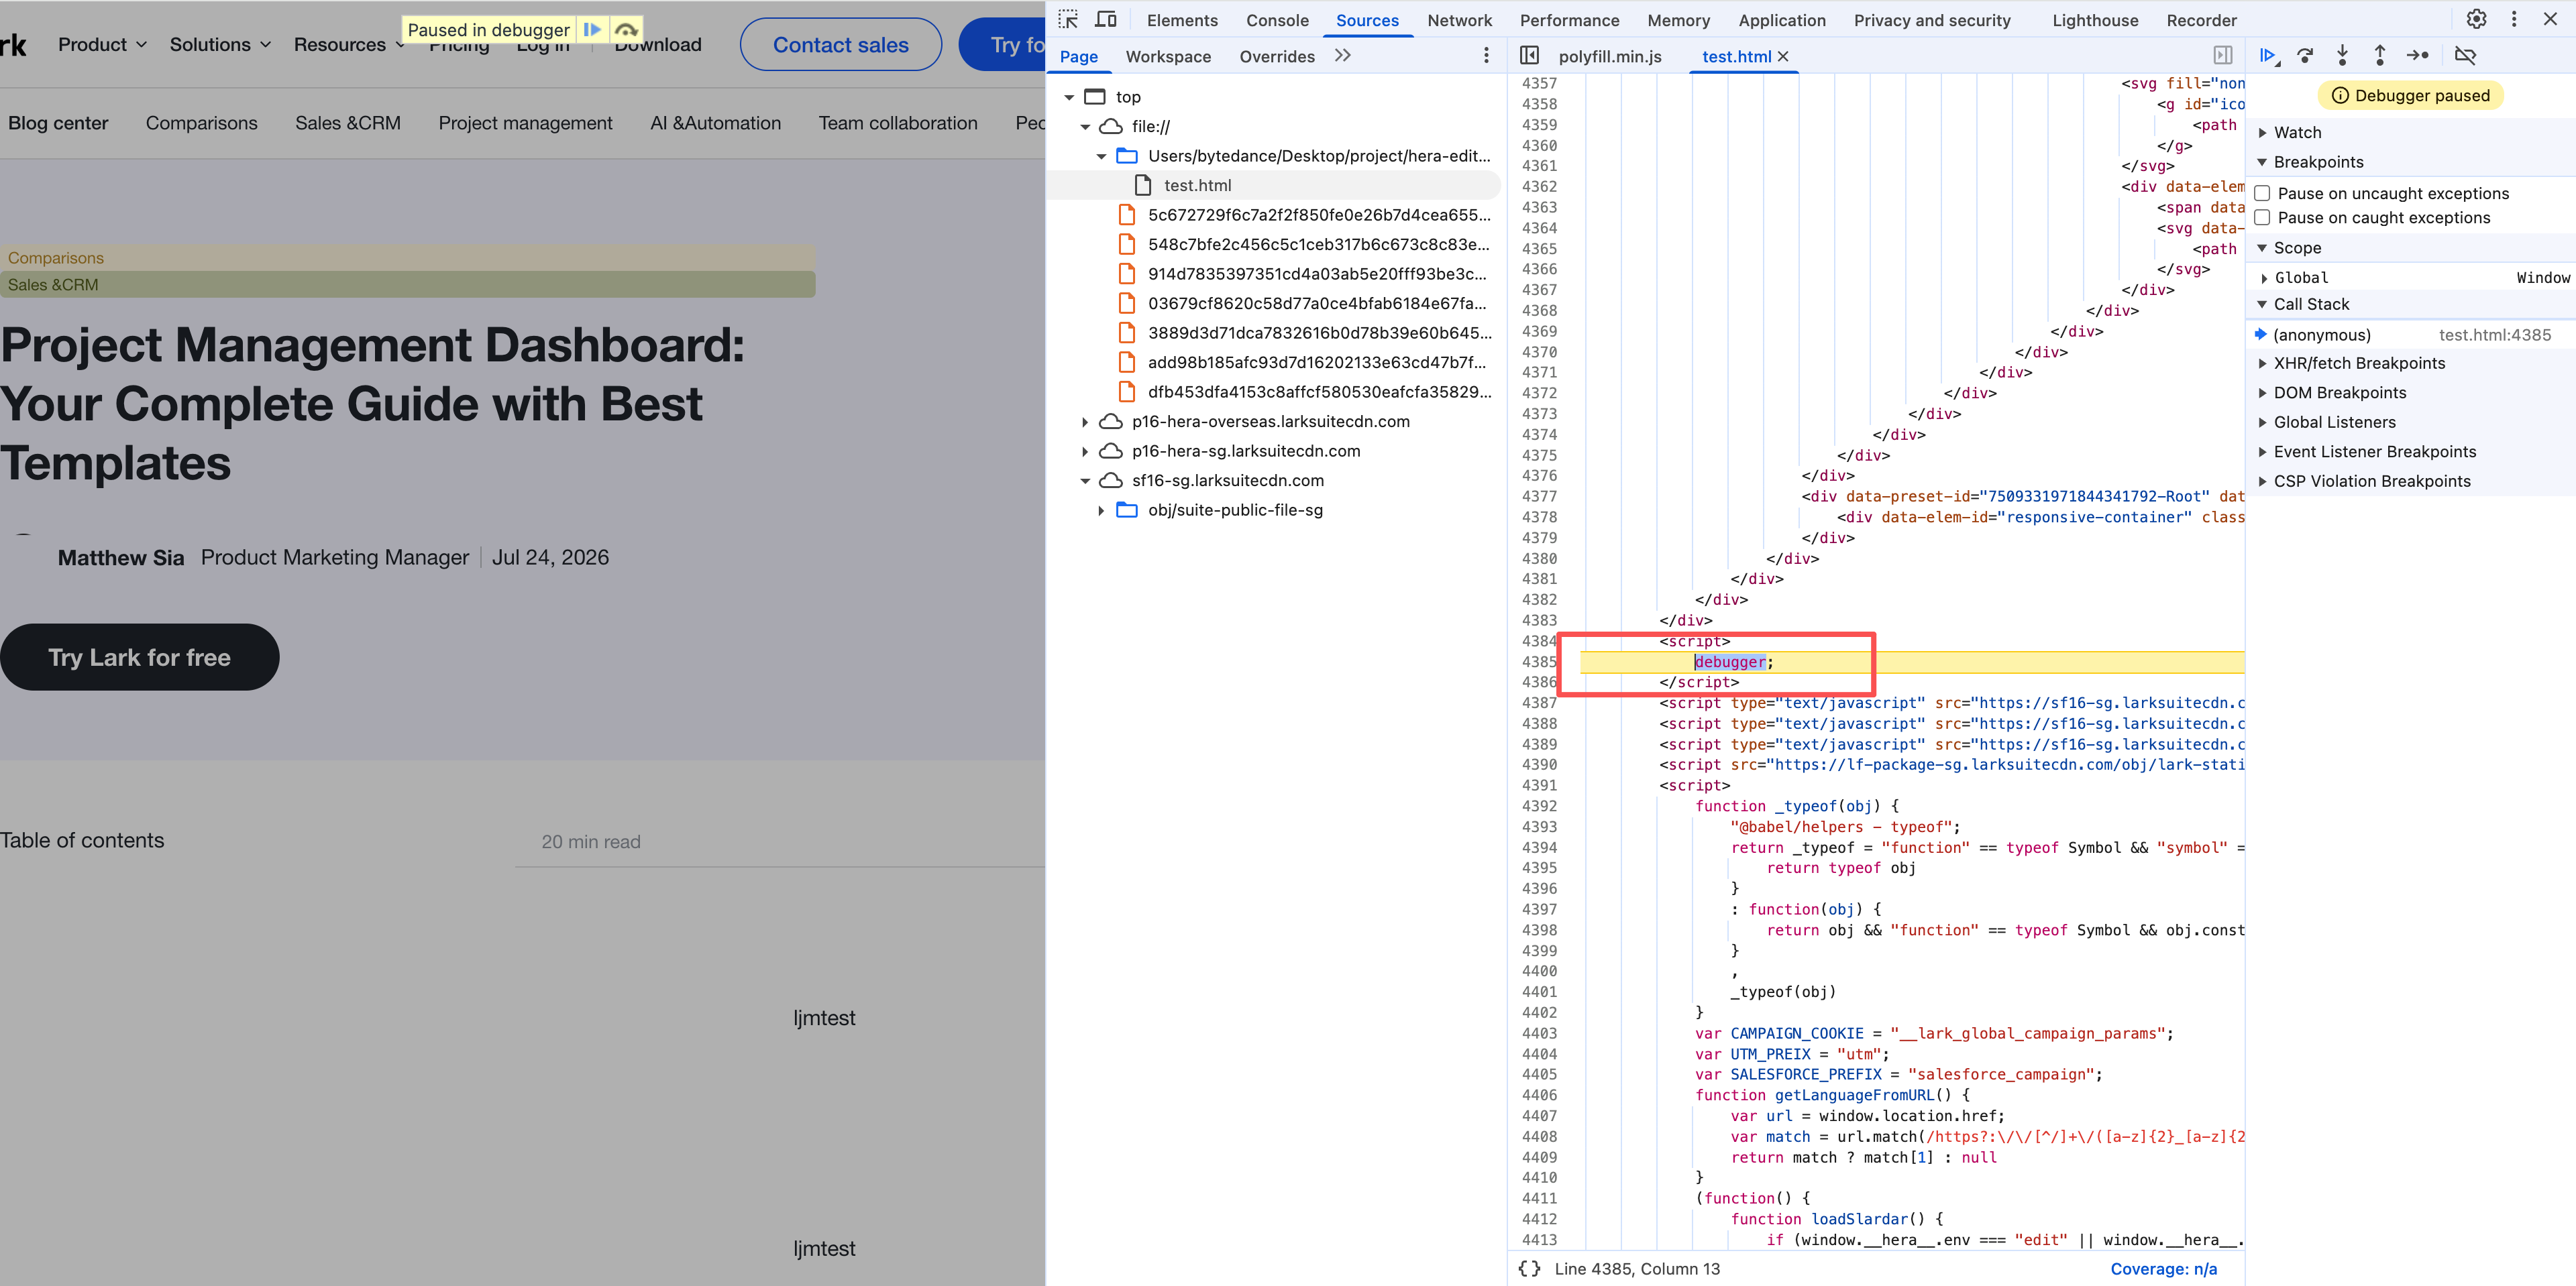2576x1286 pixels.
Task: Open the Solutions navigation dropdown
Action: point(220,45)
